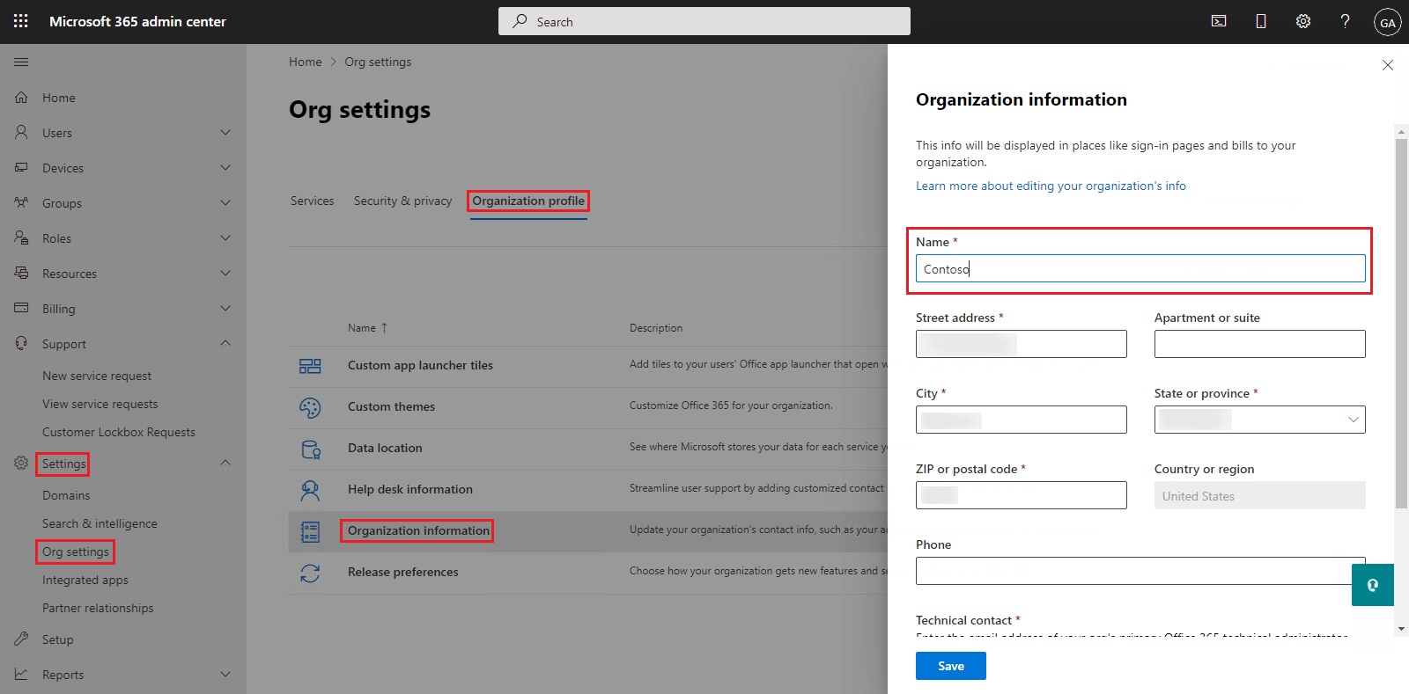1409x694 pixels.
Task: Click the Organization information row icon
Action: coord(310,531)
